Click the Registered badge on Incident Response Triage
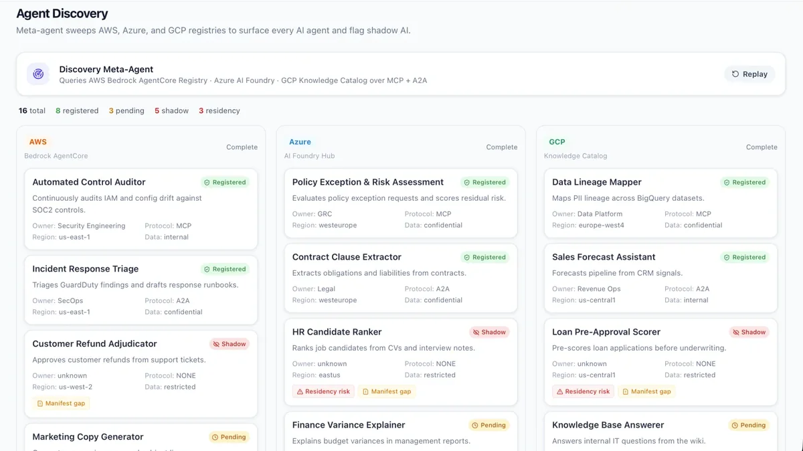 (x=226, y=269)
